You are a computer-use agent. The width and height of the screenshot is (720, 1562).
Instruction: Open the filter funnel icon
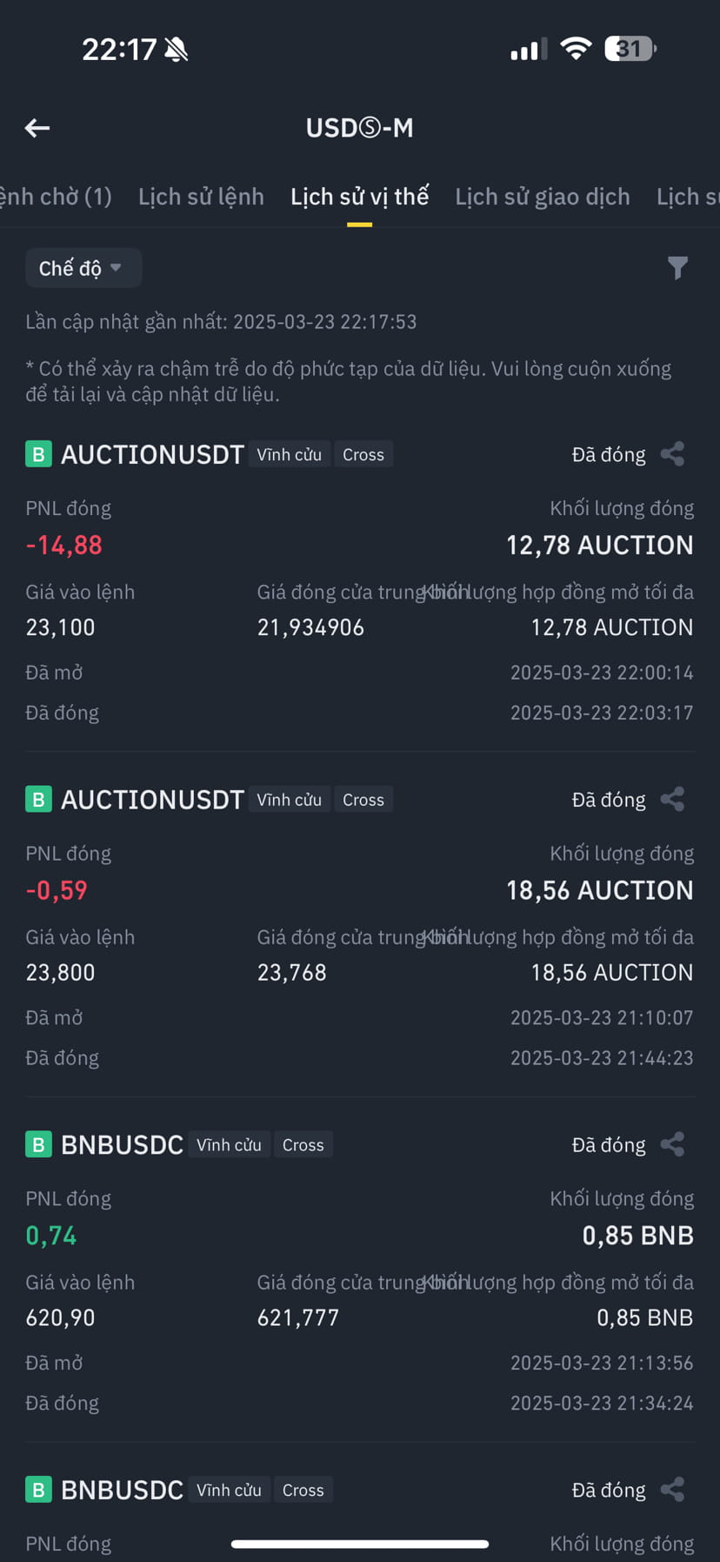pyautogui.click(x=677, y=268)
